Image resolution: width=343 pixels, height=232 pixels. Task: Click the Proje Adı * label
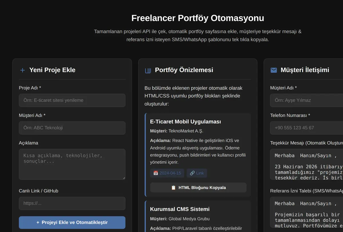point(30,88)
